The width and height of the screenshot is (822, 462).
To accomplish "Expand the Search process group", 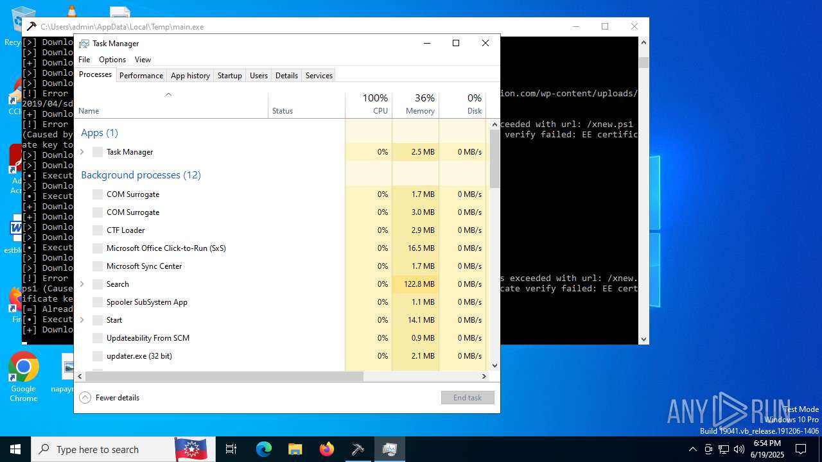I will [x=82, y=284].
